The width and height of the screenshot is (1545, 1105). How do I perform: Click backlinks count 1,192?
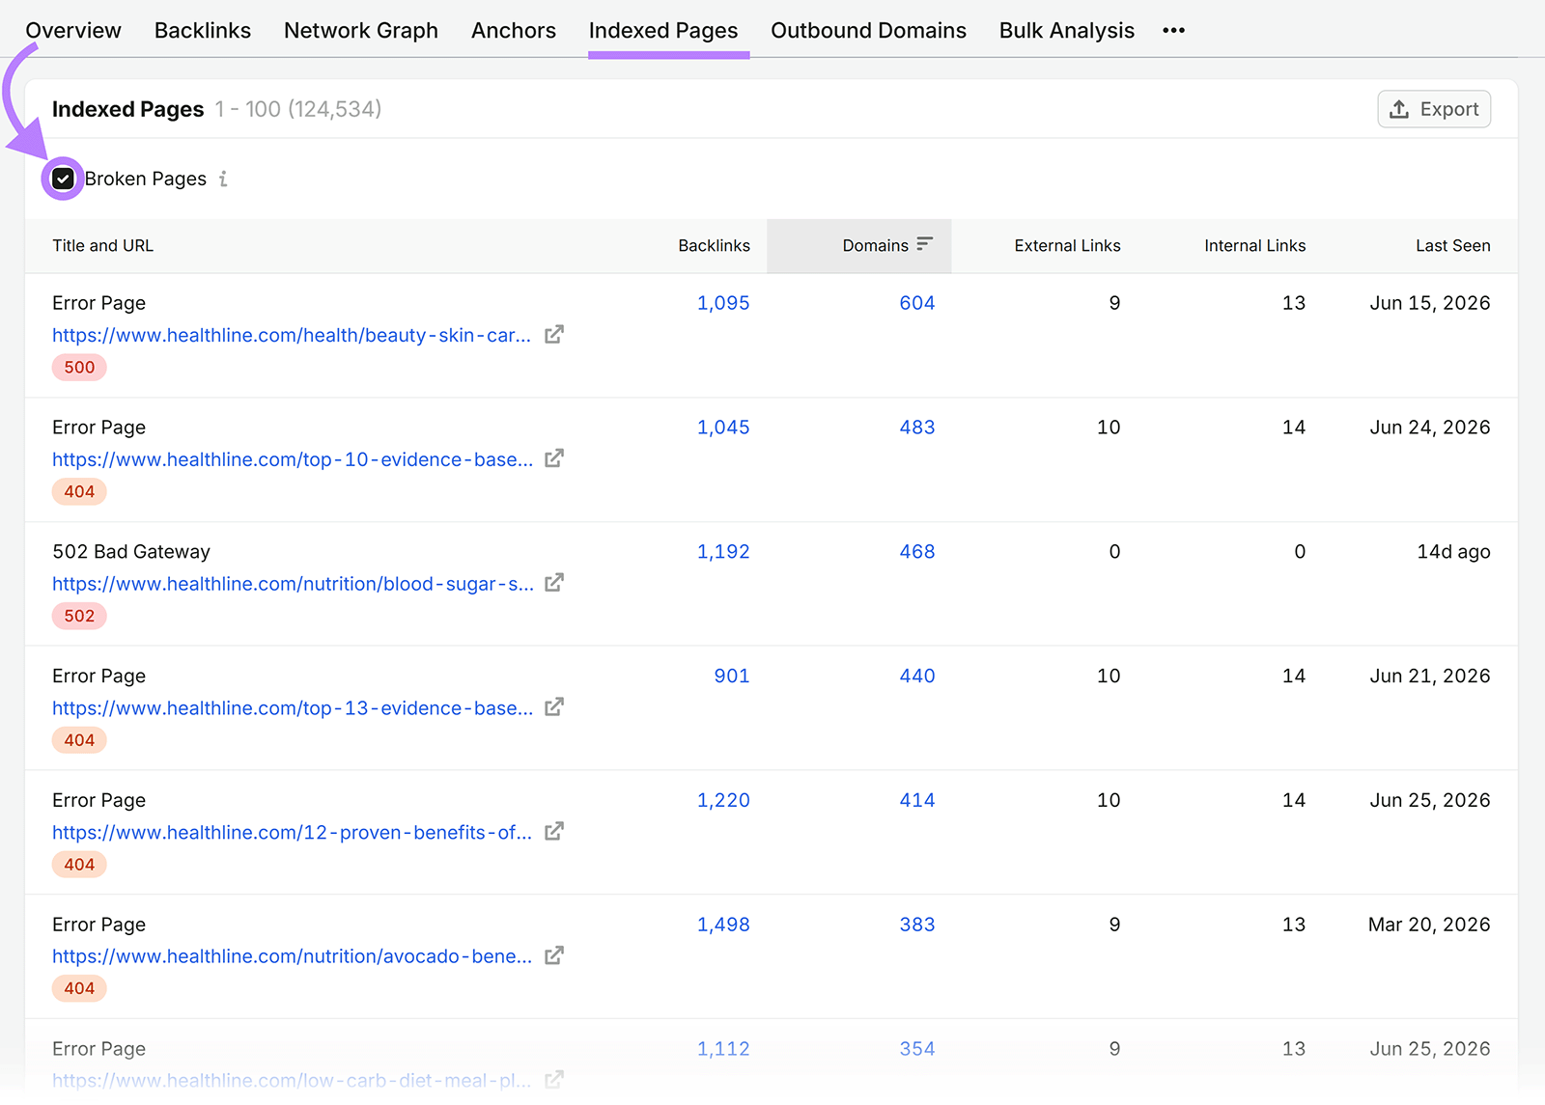(723, 552)
